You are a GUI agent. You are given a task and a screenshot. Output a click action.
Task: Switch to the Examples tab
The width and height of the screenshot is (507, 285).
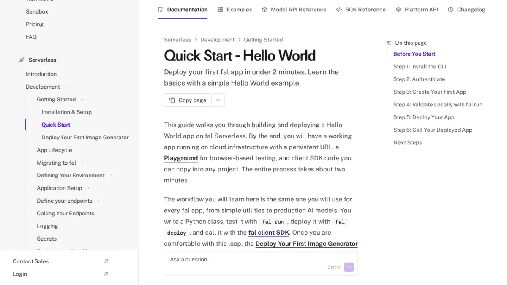[235, 9]
